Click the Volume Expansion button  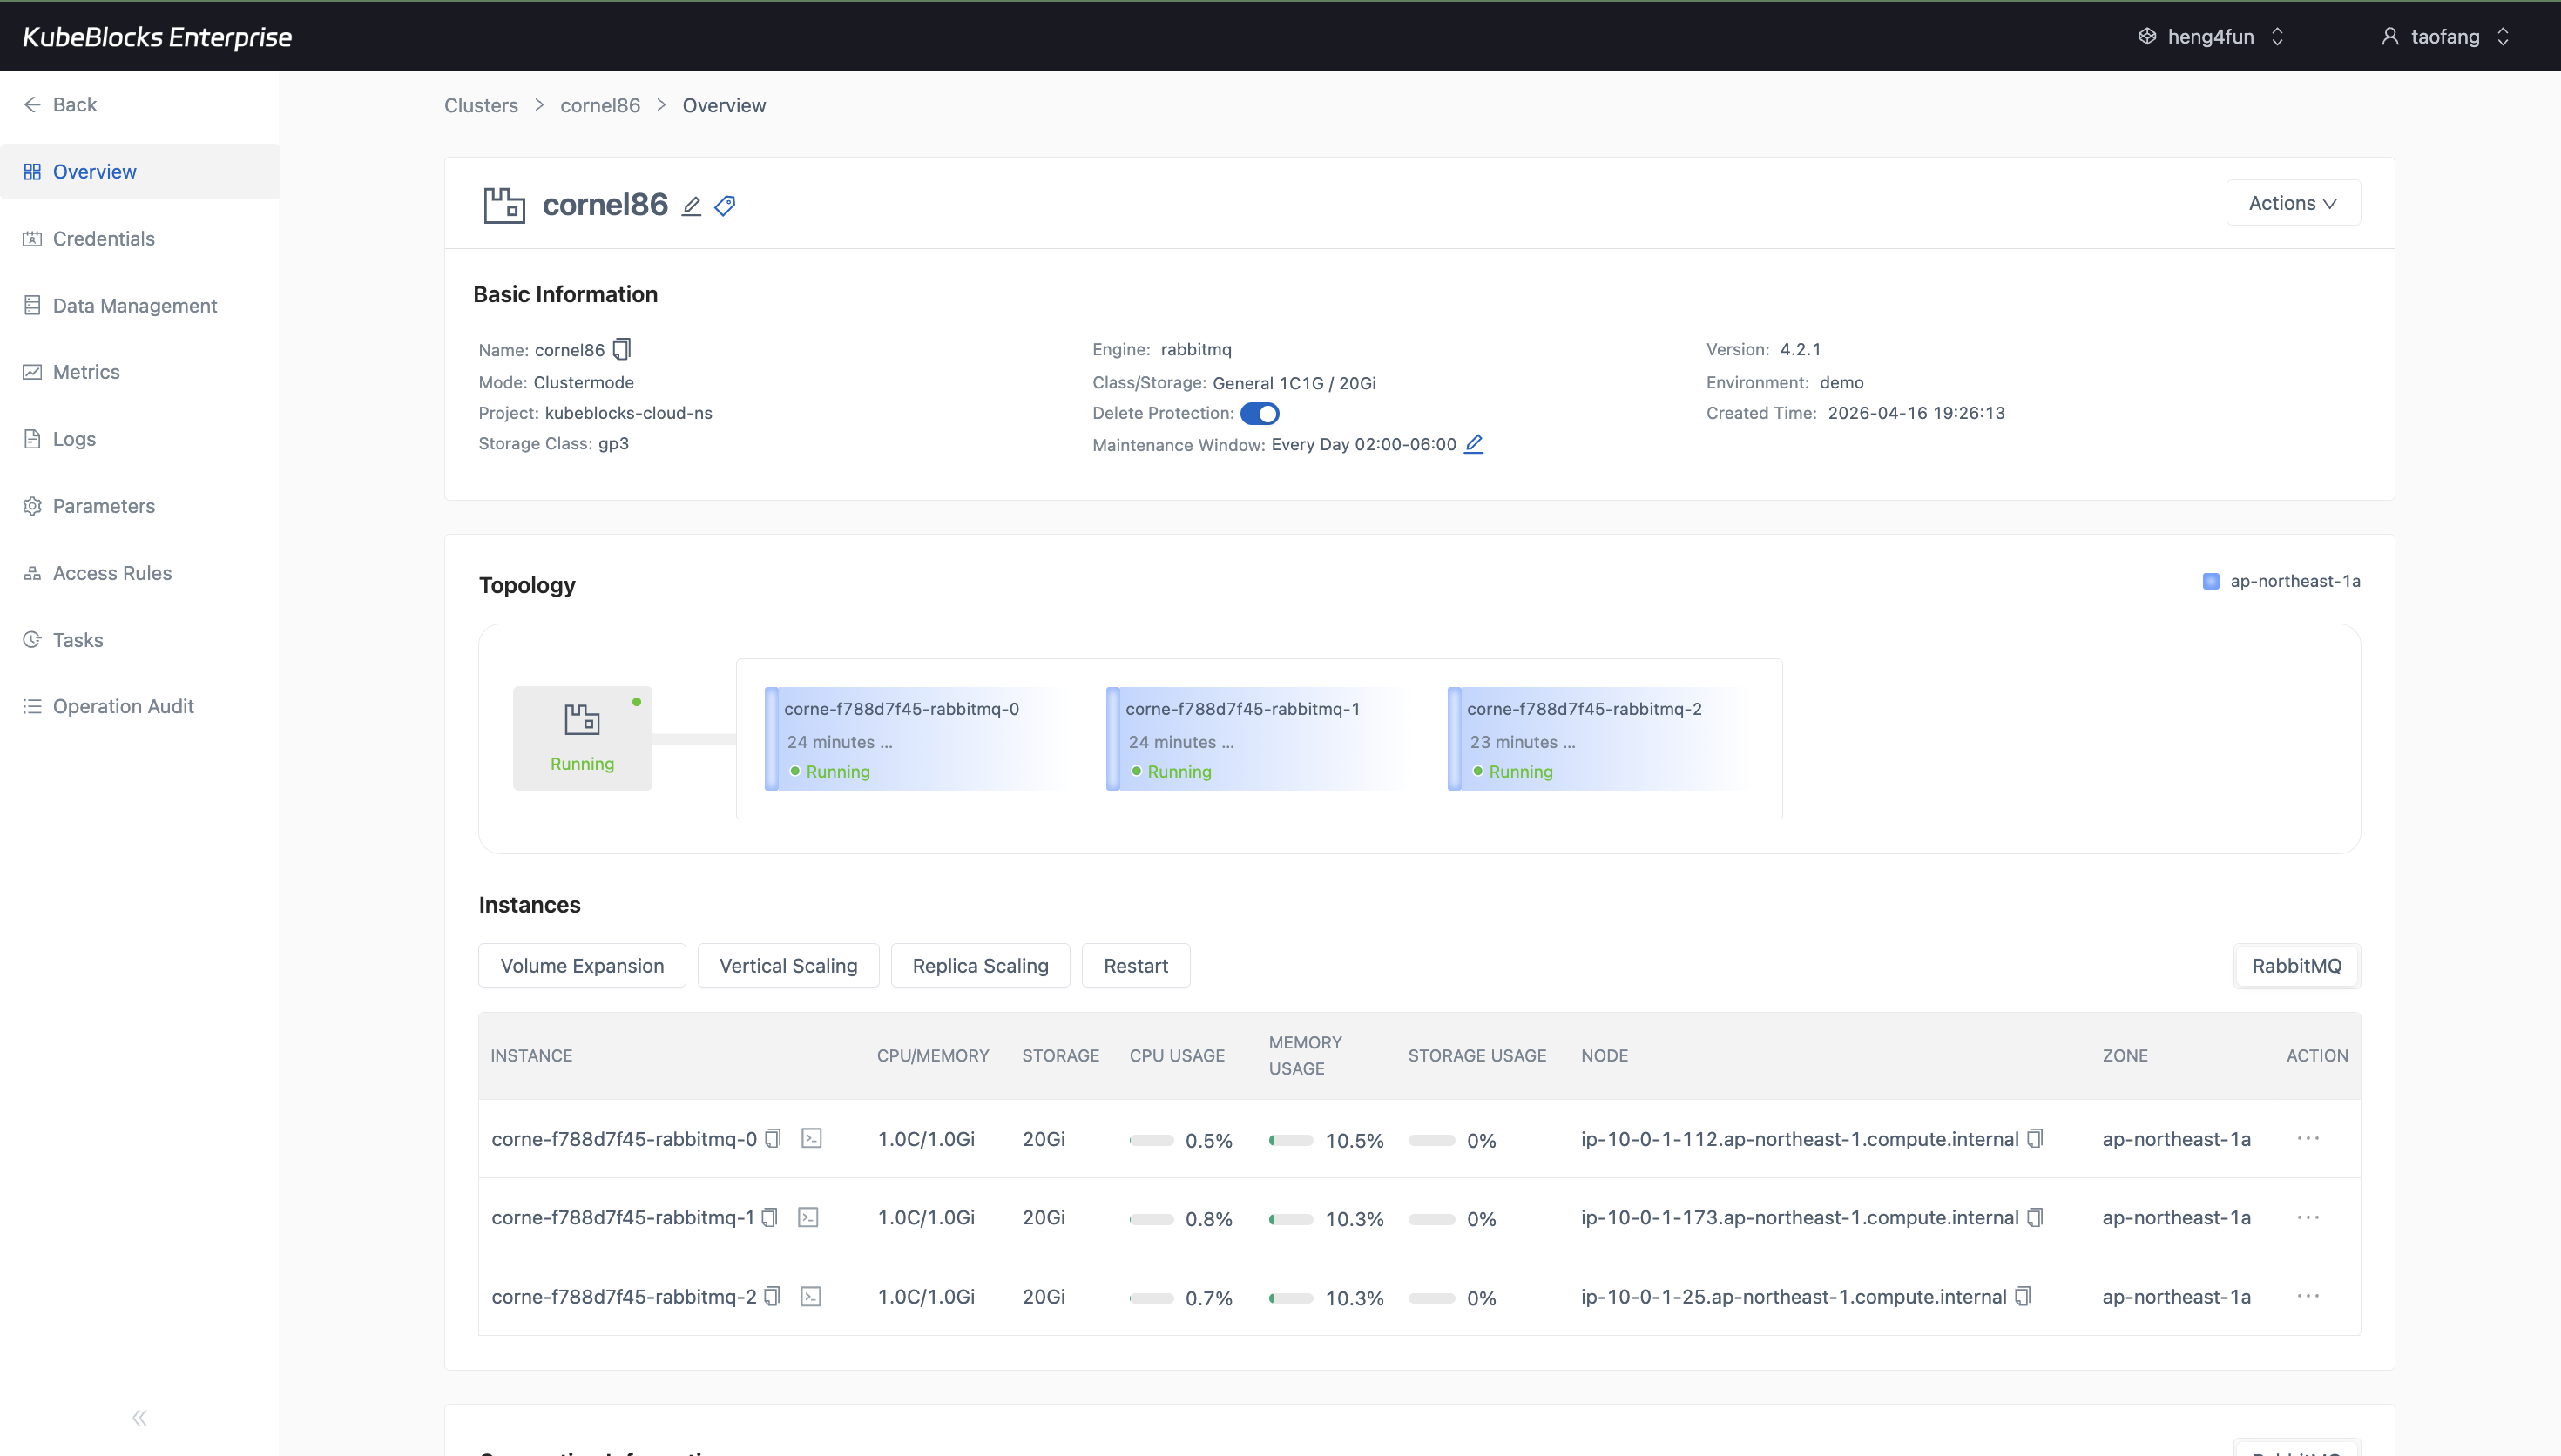[582, 966]
